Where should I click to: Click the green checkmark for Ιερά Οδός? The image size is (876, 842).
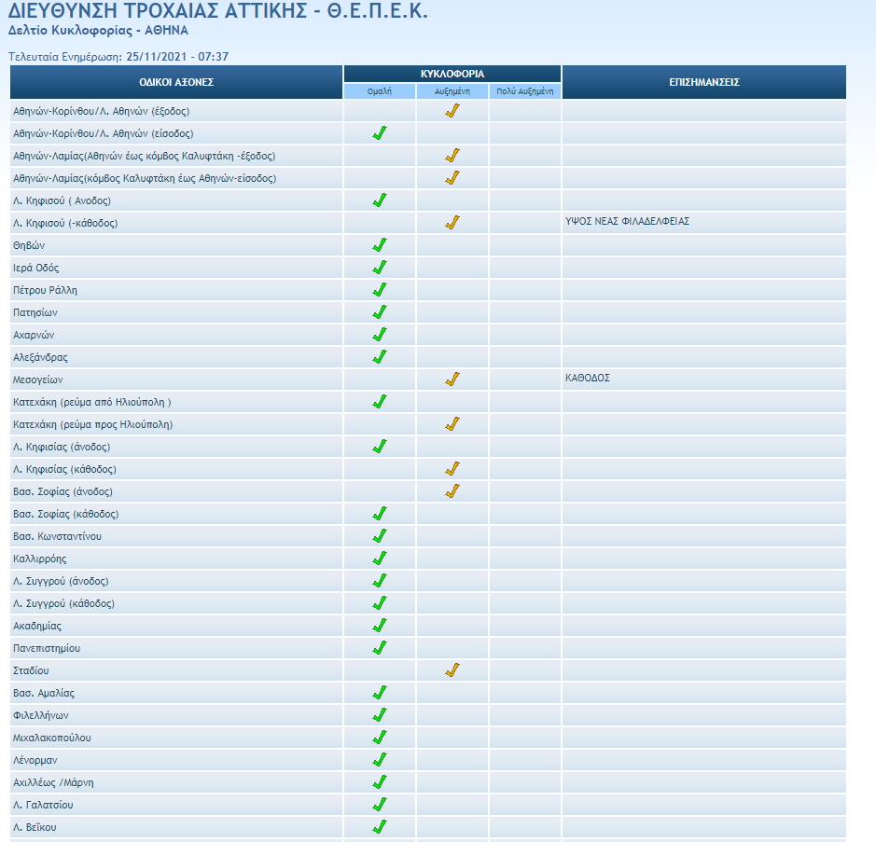click(x=380, y=268)
